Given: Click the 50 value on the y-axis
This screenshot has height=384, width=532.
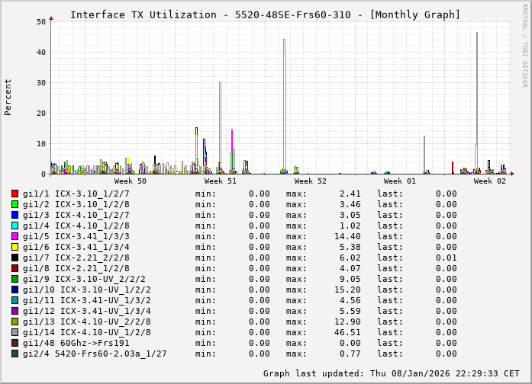Looking at the screenshot, I should [x=41, y=22].
